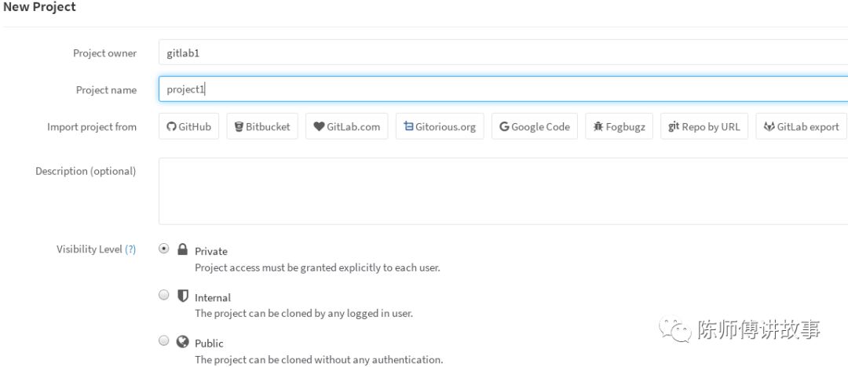Click the Google Code G icon

click(x=504, y=127)
